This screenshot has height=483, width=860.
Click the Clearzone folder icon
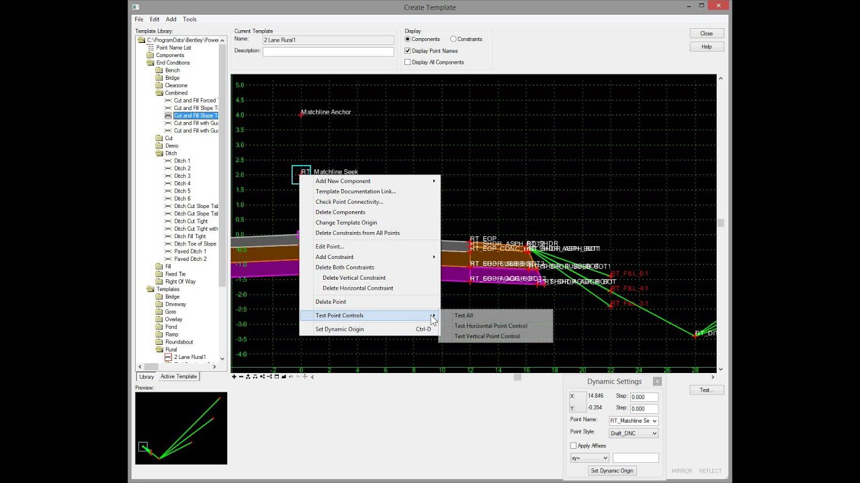point(159,86)
